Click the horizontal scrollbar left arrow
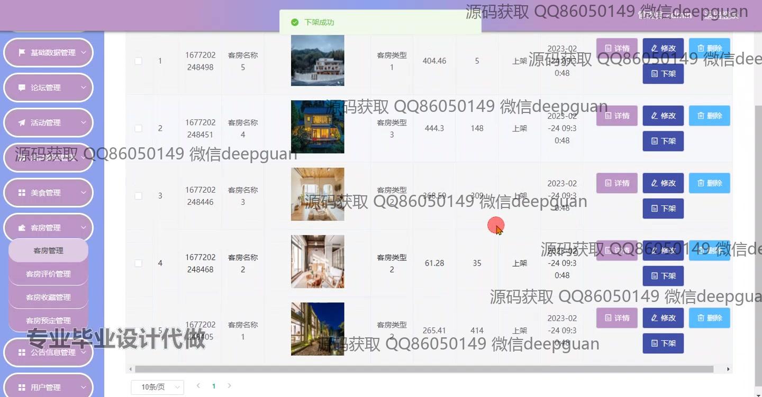This screenshot has width=762, height=397. click(x=130, y=369)
